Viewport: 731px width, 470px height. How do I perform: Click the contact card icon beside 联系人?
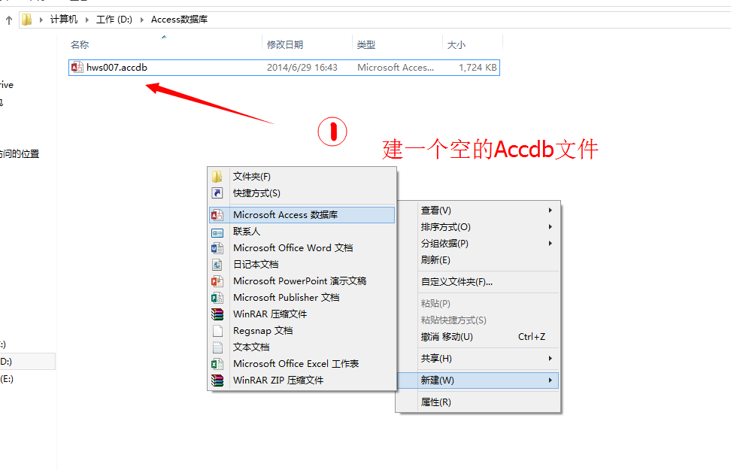click(217, 232)
